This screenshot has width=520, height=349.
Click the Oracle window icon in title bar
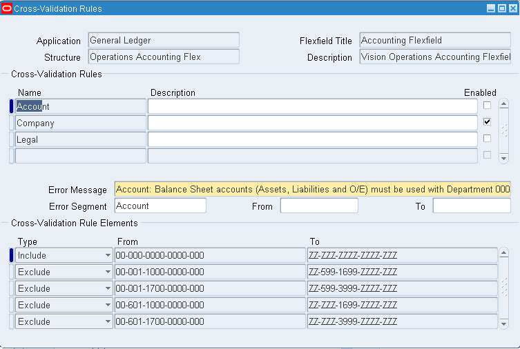pyautogui.click(x=7, y=8)
